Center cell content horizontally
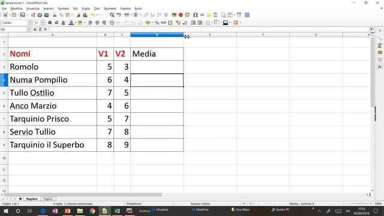This screenshot has height=216, width=384. 97,23
